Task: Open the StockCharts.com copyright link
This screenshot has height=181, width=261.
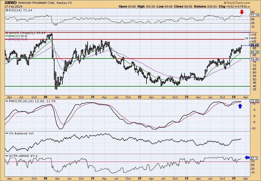Action: click(237, 3)
